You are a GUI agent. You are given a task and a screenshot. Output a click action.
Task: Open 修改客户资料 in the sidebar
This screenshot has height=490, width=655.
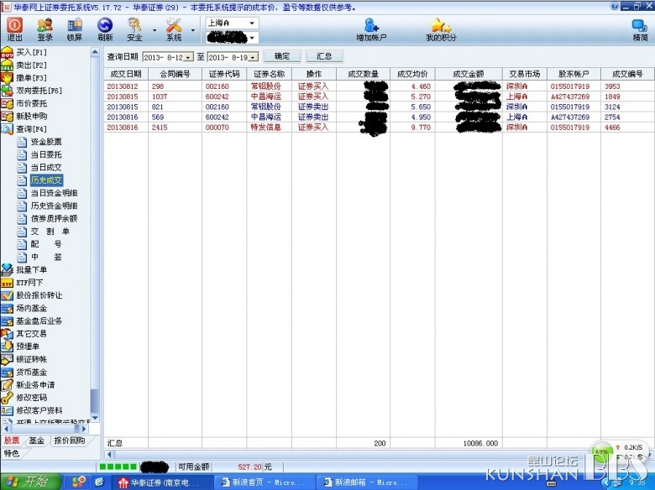tap(39, 410)
